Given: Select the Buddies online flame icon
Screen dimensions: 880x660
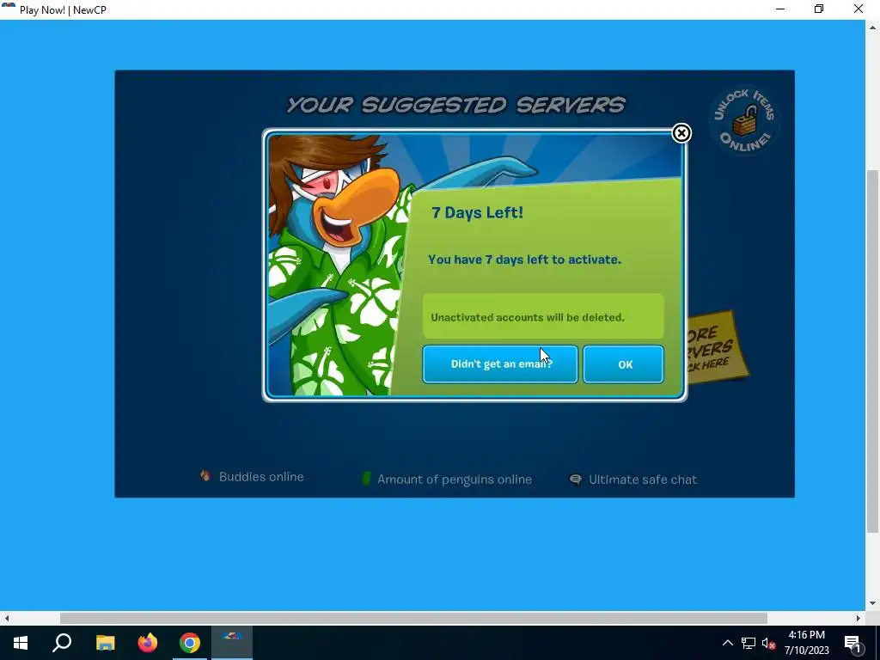Looking at the screenshot, I should [205, 476].
